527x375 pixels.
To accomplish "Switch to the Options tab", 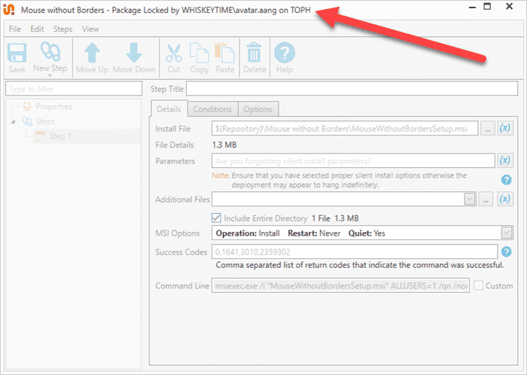I will [257, 109].
